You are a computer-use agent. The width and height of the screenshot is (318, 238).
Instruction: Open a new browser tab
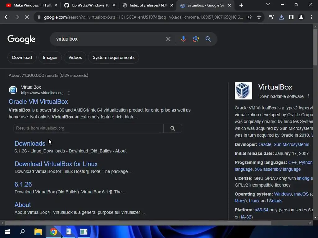(x=241, y=5)
